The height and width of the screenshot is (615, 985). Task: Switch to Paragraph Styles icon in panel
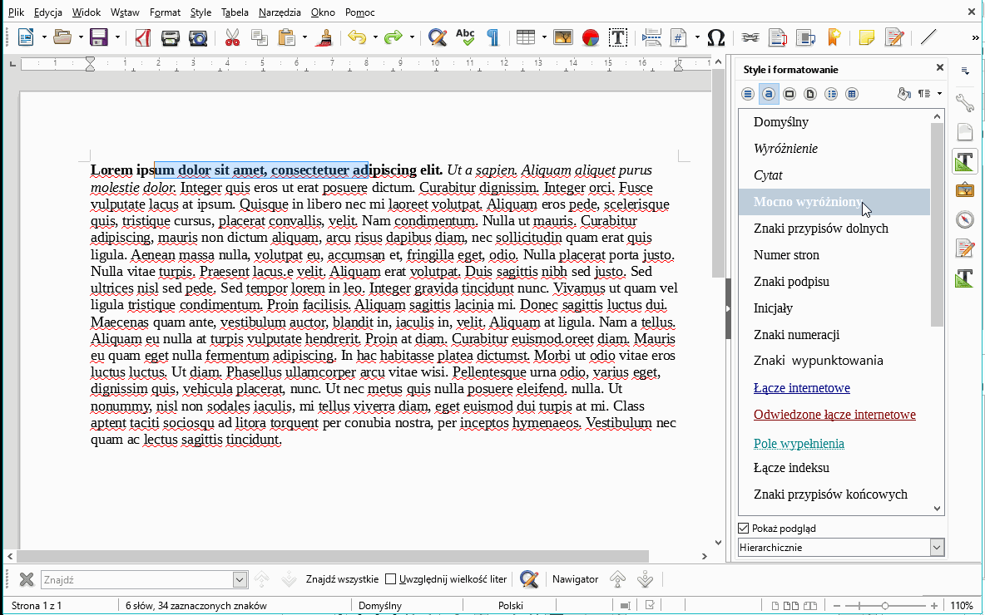pyautogui.click(x=748, y=94)
